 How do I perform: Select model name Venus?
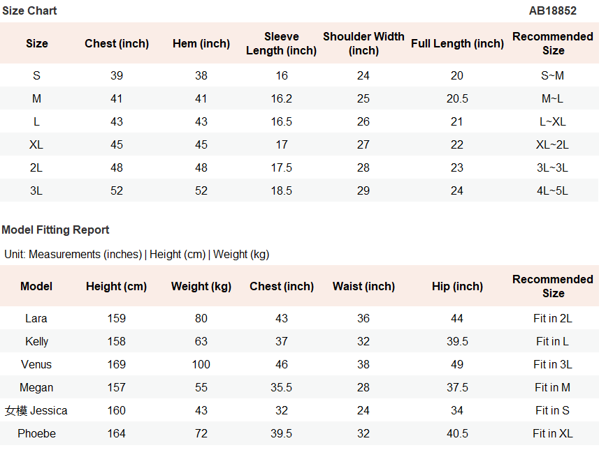coord(36,364)
